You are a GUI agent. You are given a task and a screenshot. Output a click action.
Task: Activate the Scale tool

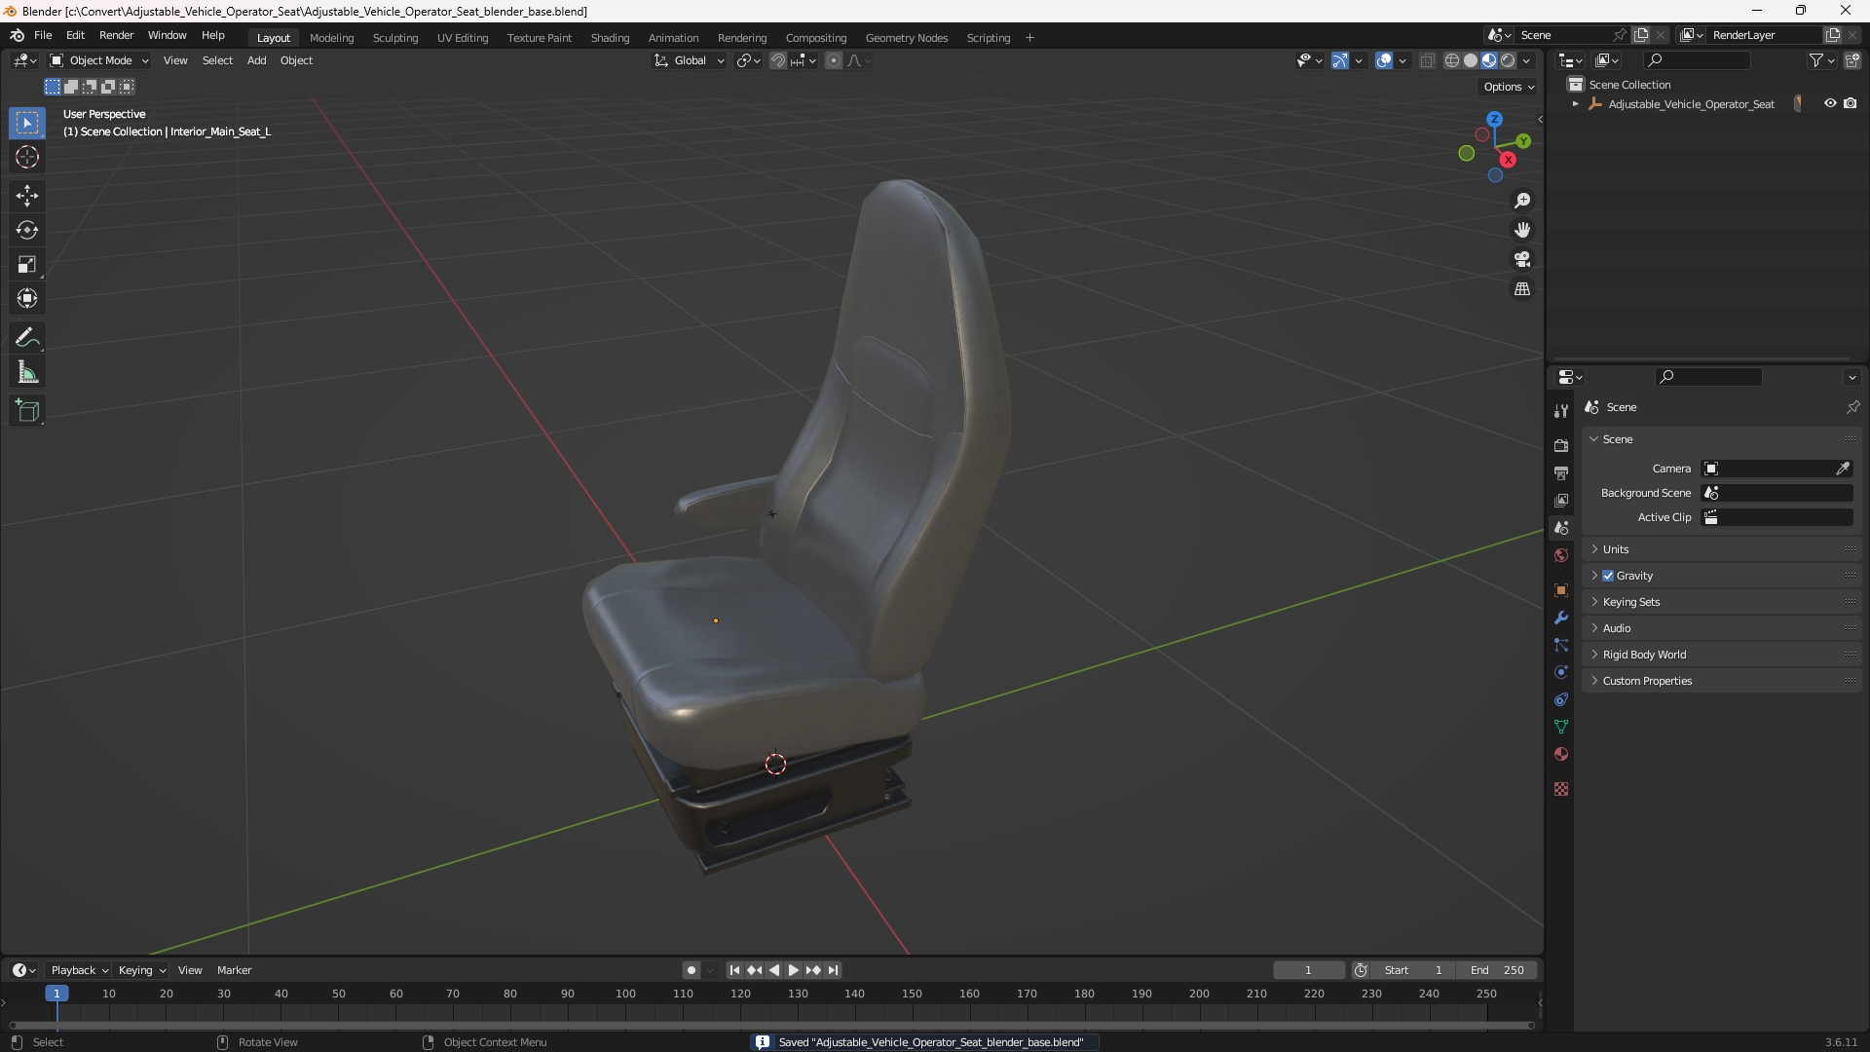[27, 264]
